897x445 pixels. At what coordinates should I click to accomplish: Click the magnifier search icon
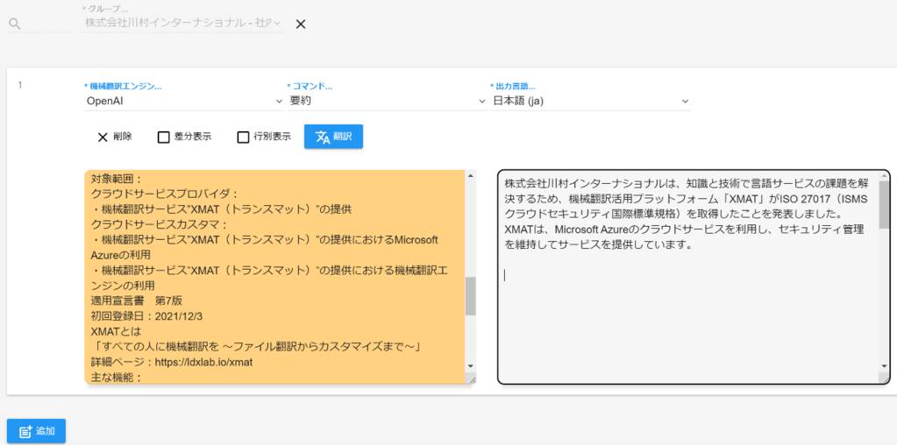coord(14,24)
